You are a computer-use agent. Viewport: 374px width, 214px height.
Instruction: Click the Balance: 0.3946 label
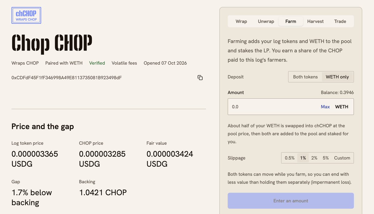pyautogui.click(x=337, y=92)
